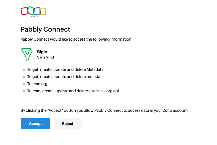Click the 'By clicking the Accept button' notice
The image size is (217, 145).
coord(105,110)
